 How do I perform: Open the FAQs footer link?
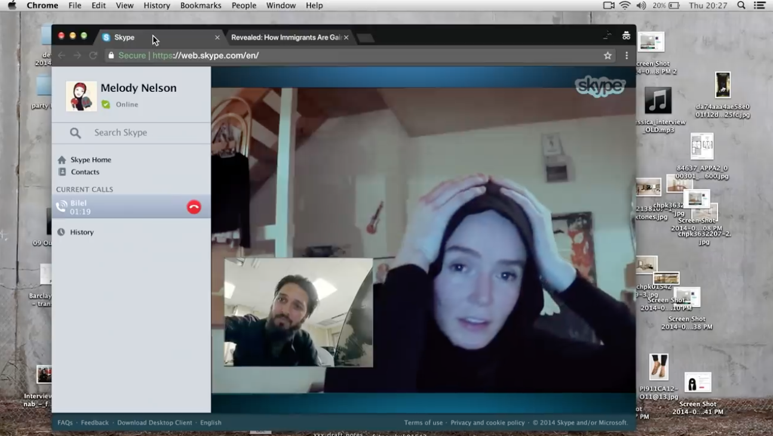click(x=65, y=422)
